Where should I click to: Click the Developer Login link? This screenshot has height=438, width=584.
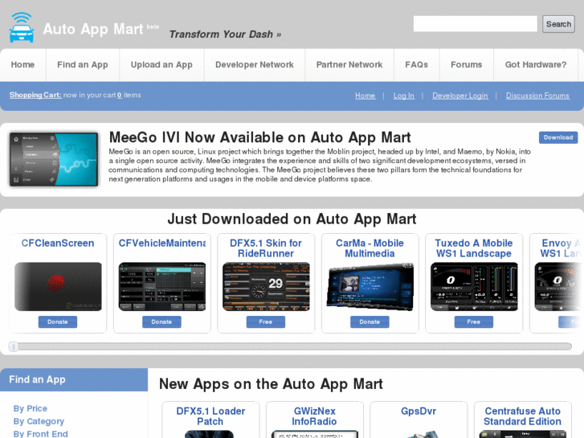point(460,96)
